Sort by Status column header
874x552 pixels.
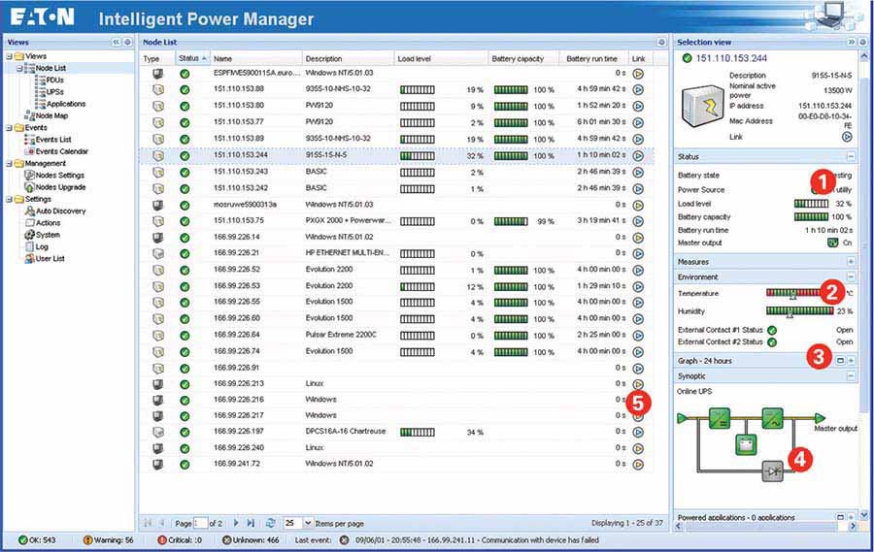(x=191, y=58)
